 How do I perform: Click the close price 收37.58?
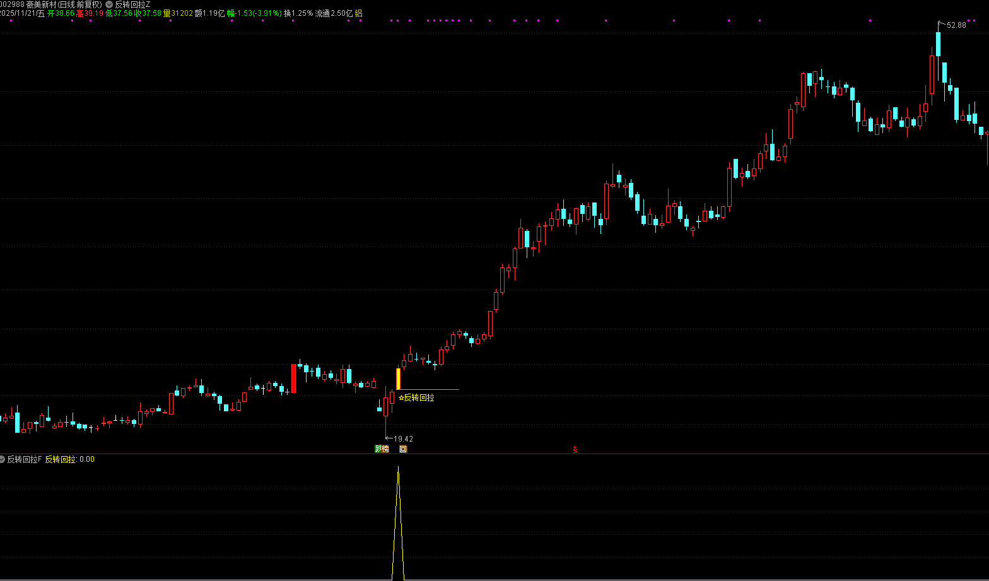(x=148, y=13)
